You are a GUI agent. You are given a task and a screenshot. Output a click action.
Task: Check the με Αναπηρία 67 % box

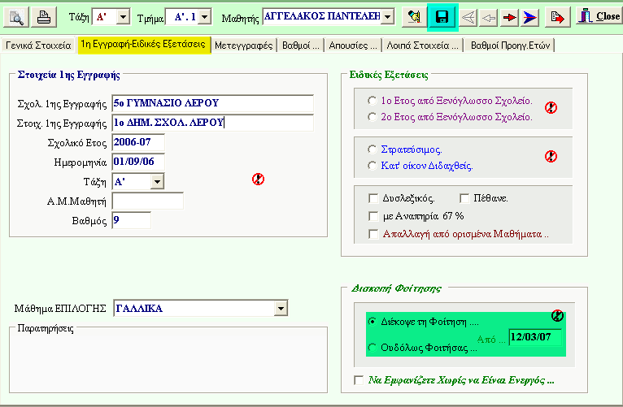pyautogui.click(x=373, y=216)
